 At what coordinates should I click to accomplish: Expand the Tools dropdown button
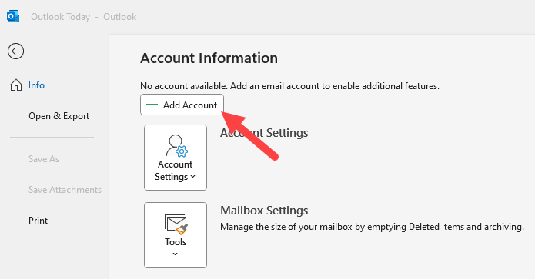point(176,235)
